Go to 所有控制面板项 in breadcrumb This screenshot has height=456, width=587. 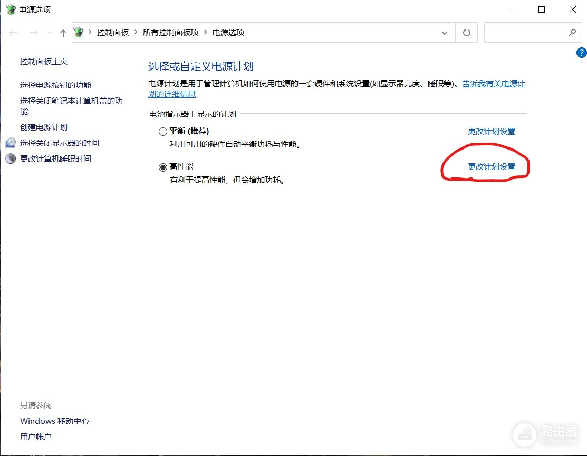170,33
